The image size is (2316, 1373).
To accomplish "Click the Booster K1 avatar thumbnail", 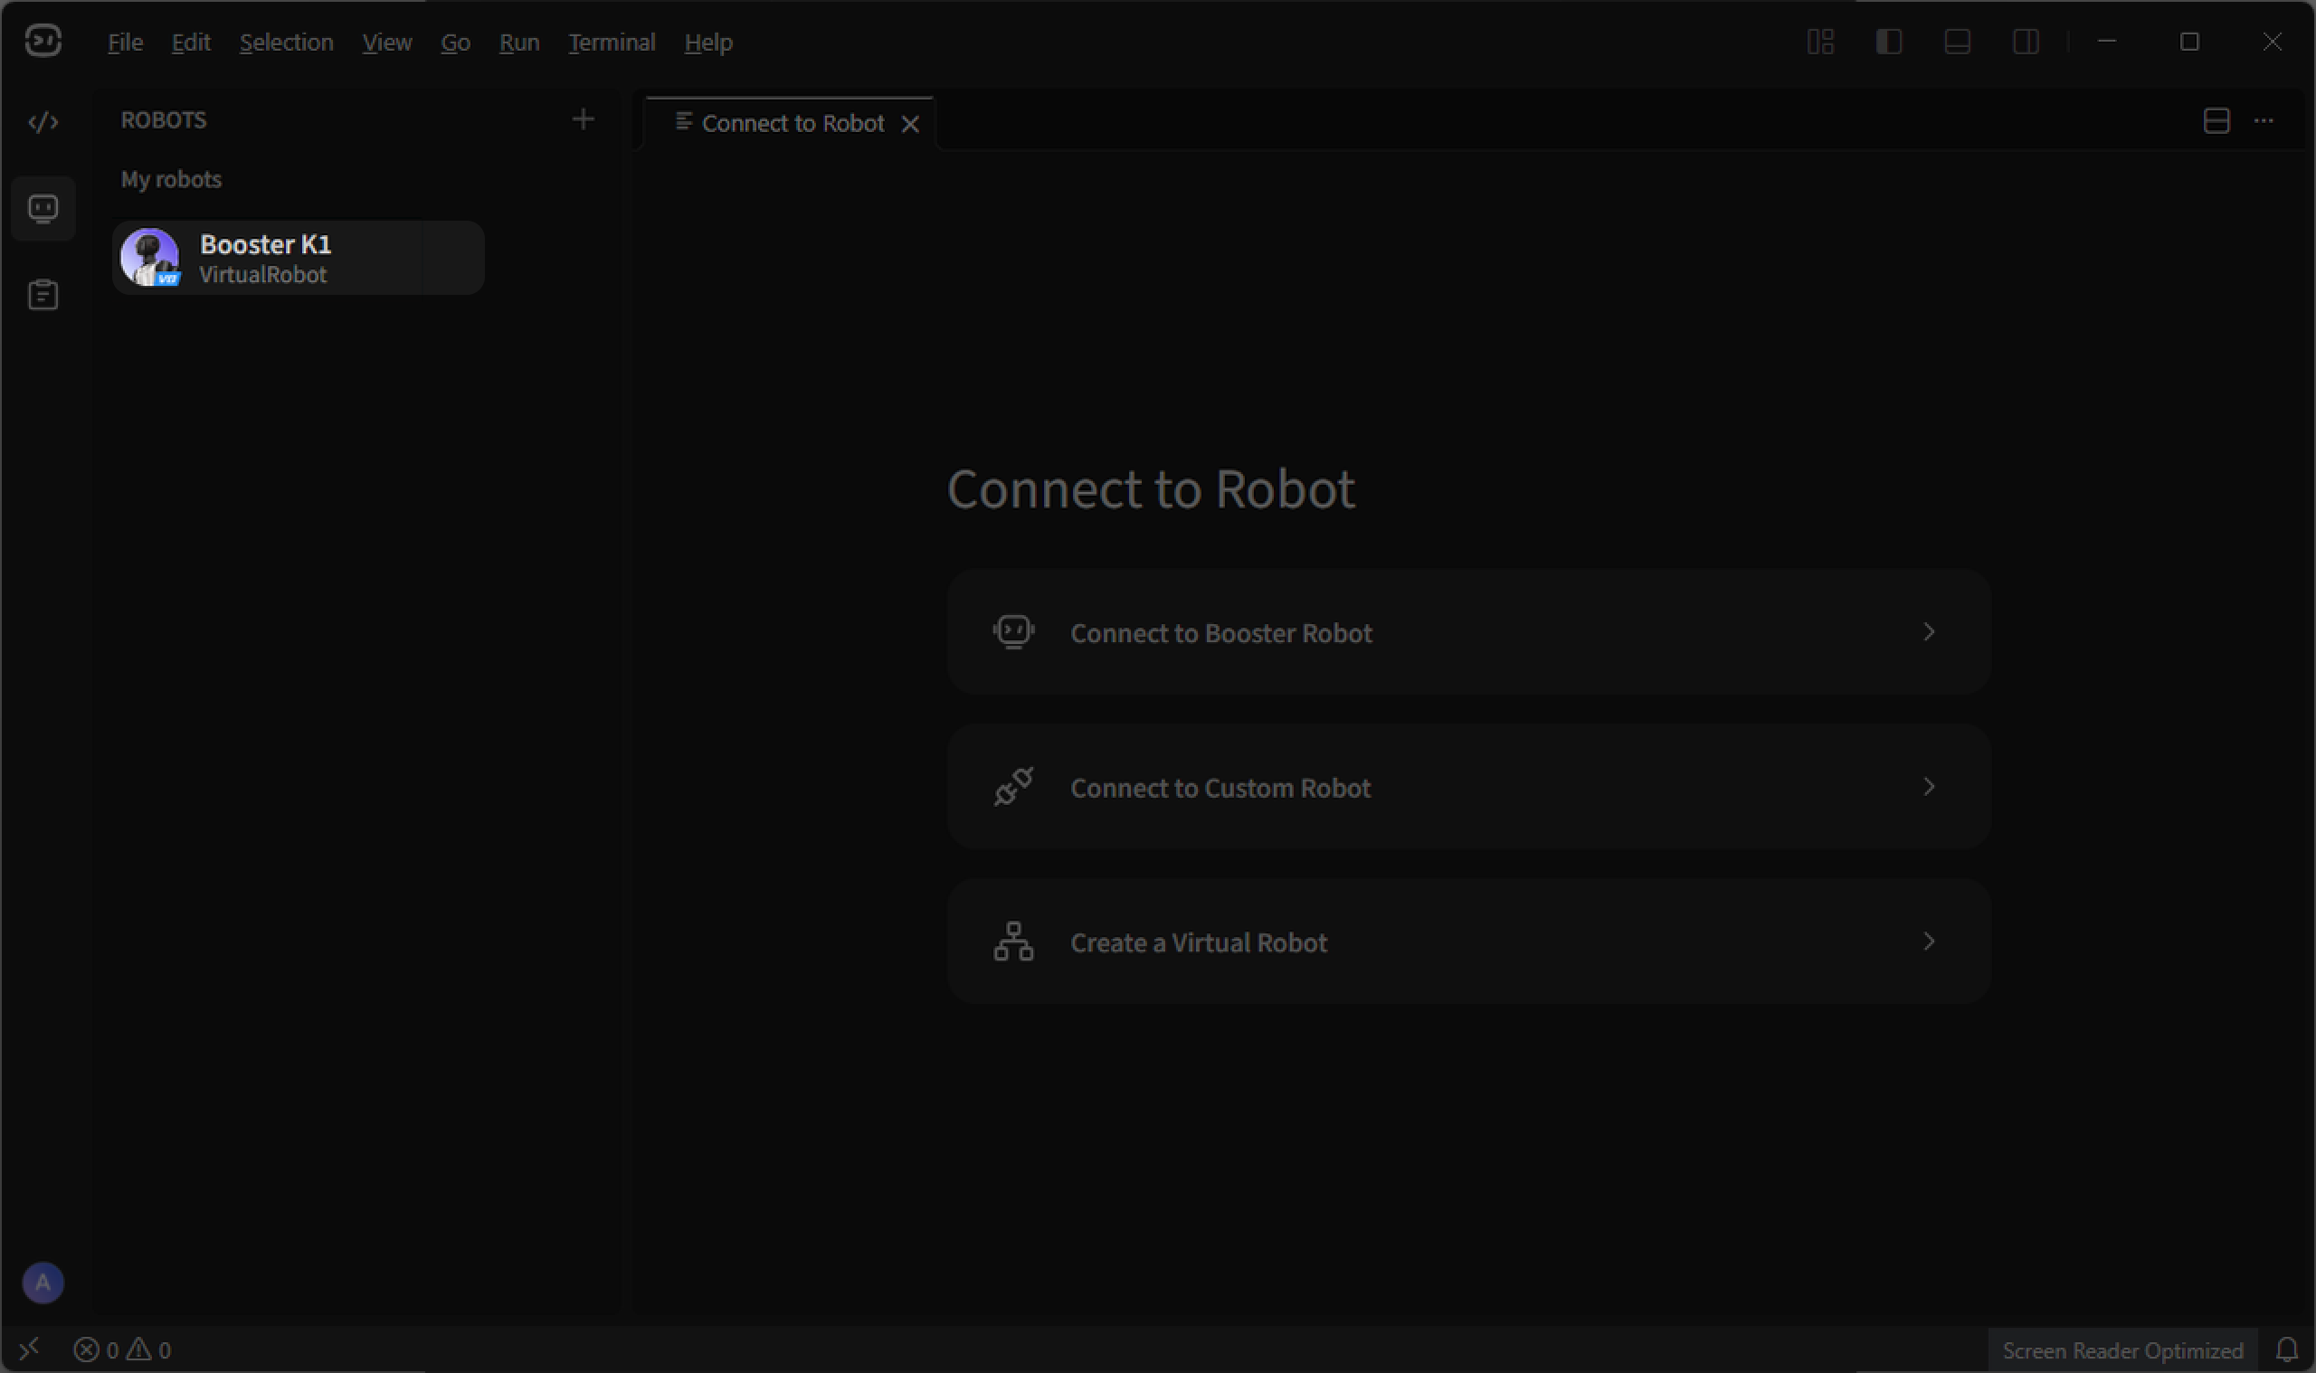I will pyautogui.click(x=150, y=257).
